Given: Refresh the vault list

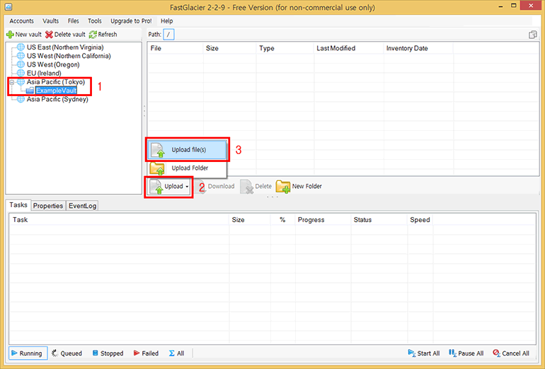Looking at the screenshot, I should [x=103, y=35].
